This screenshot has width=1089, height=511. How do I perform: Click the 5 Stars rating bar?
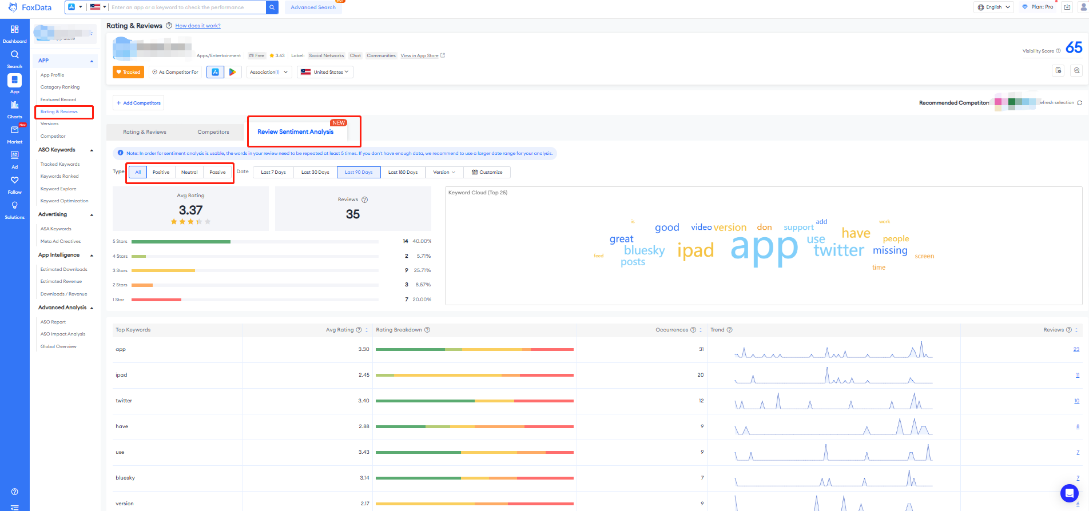(x=255, y=242)
